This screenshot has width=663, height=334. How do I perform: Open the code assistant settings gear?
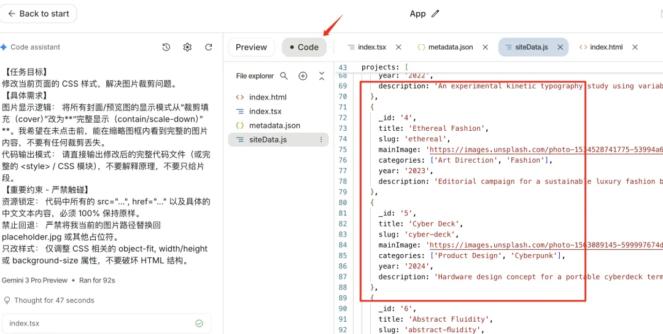point(187,47)
